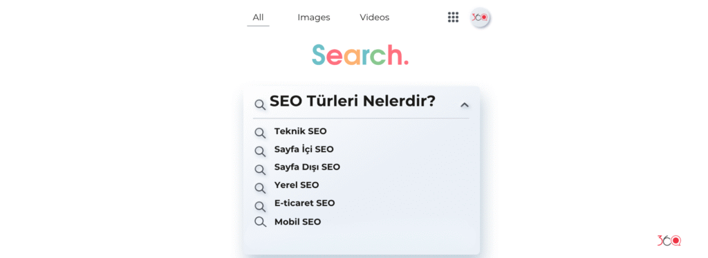Click the colorful Search logo
Image resolution: width=708 pixels, height=258 pixels.
pyautogui.click(x=360, y=55)
